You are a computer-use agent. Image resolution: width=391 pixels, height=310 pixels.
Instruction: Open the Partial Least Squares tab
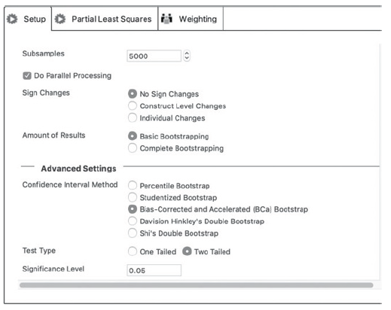click(105, 19)
